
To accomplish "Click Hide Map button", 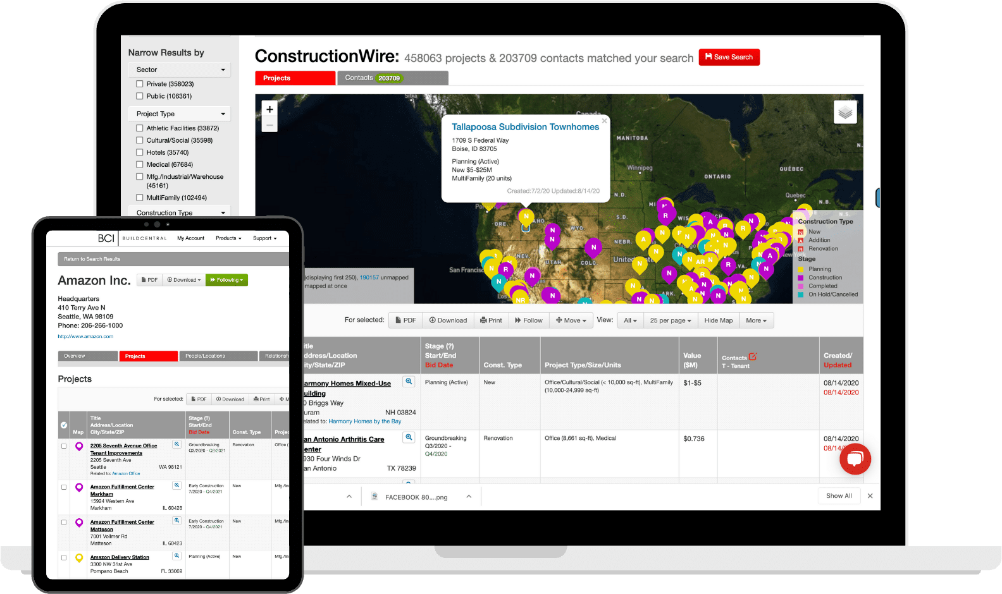I will click(719, 320).
